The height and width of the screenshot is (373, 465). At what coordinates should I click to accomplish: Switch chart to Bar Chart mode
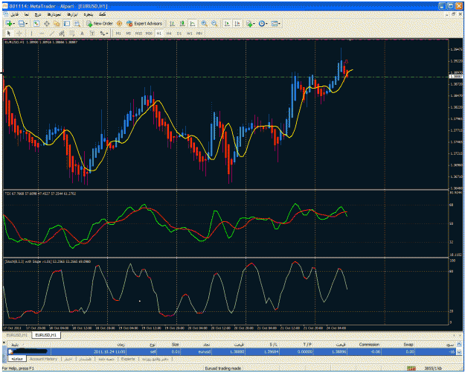tap(173, 23)
